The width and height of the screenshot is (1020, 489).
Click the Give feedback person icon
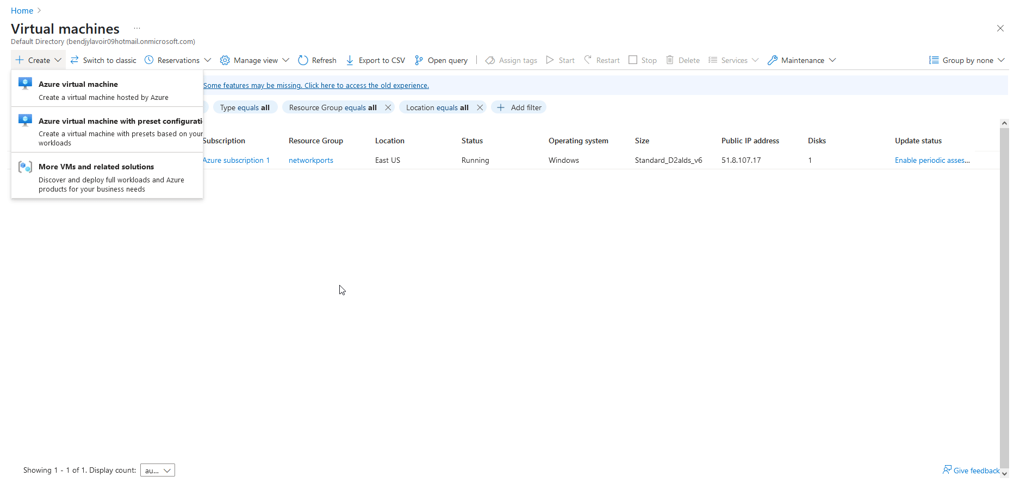tap(947, 470)
